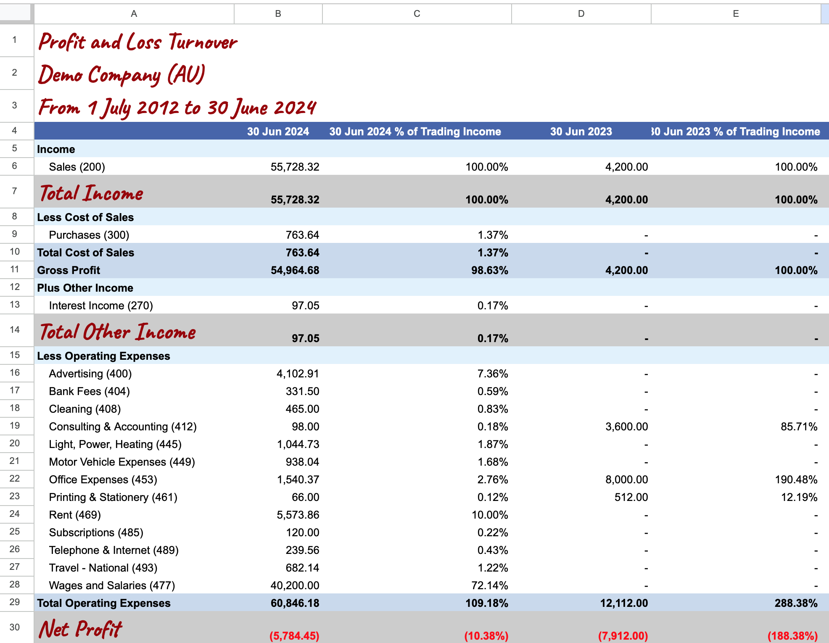
Task: Click Office Expenses 2023 value 8,000.00
Action: pos(626,480)
